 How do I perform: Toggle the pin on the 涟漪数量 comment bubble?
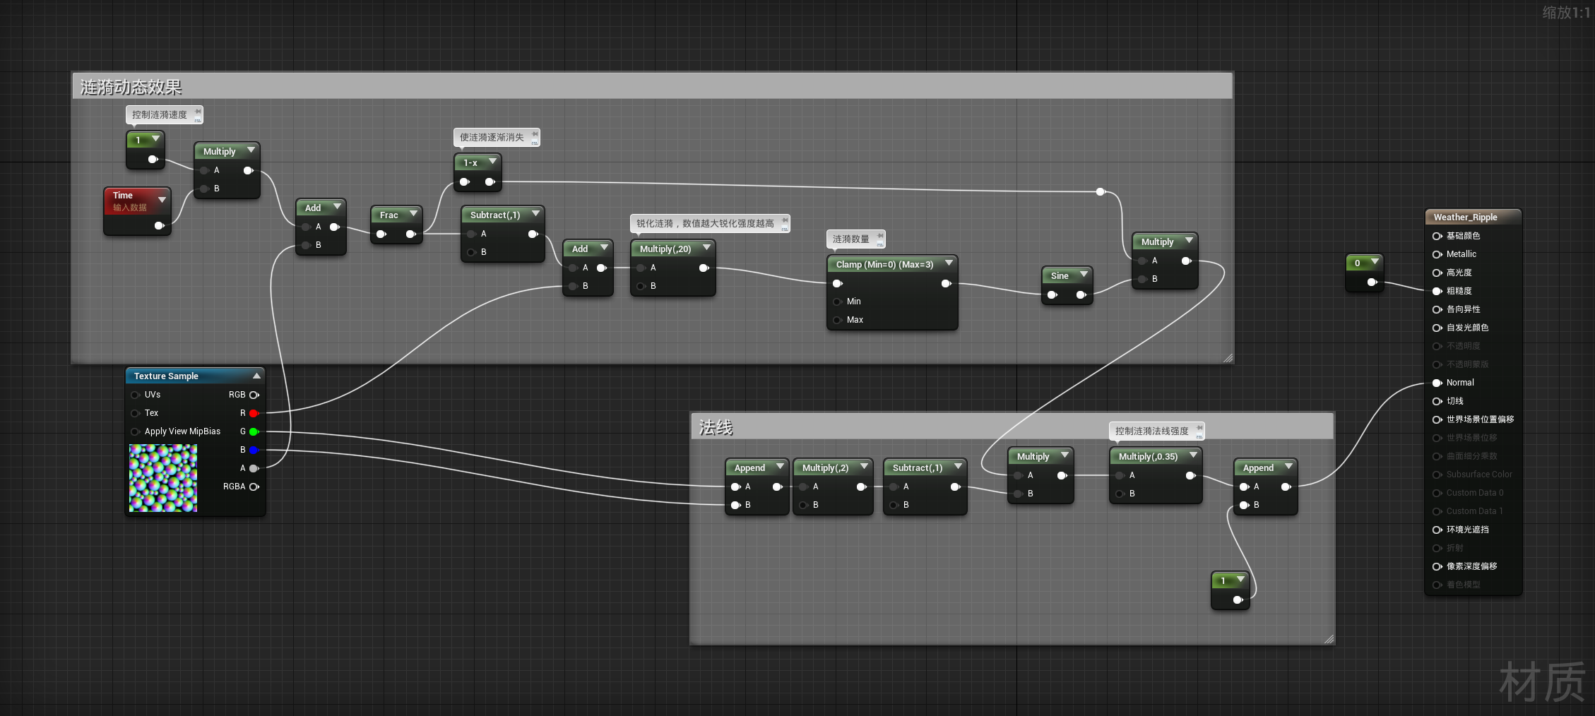coord(880,236)
